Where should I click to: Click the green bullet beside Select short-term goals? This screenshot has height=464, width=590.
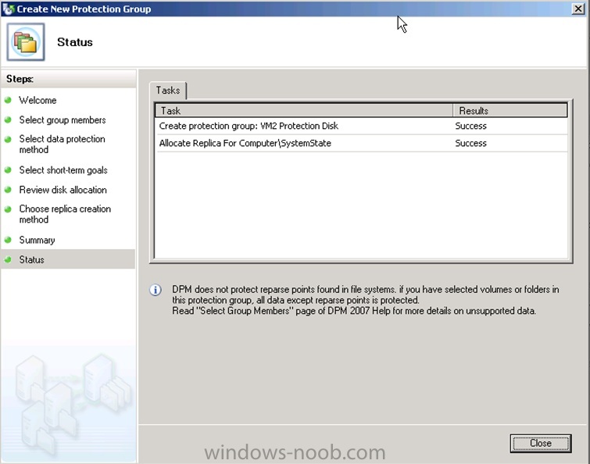click(8, 170)
